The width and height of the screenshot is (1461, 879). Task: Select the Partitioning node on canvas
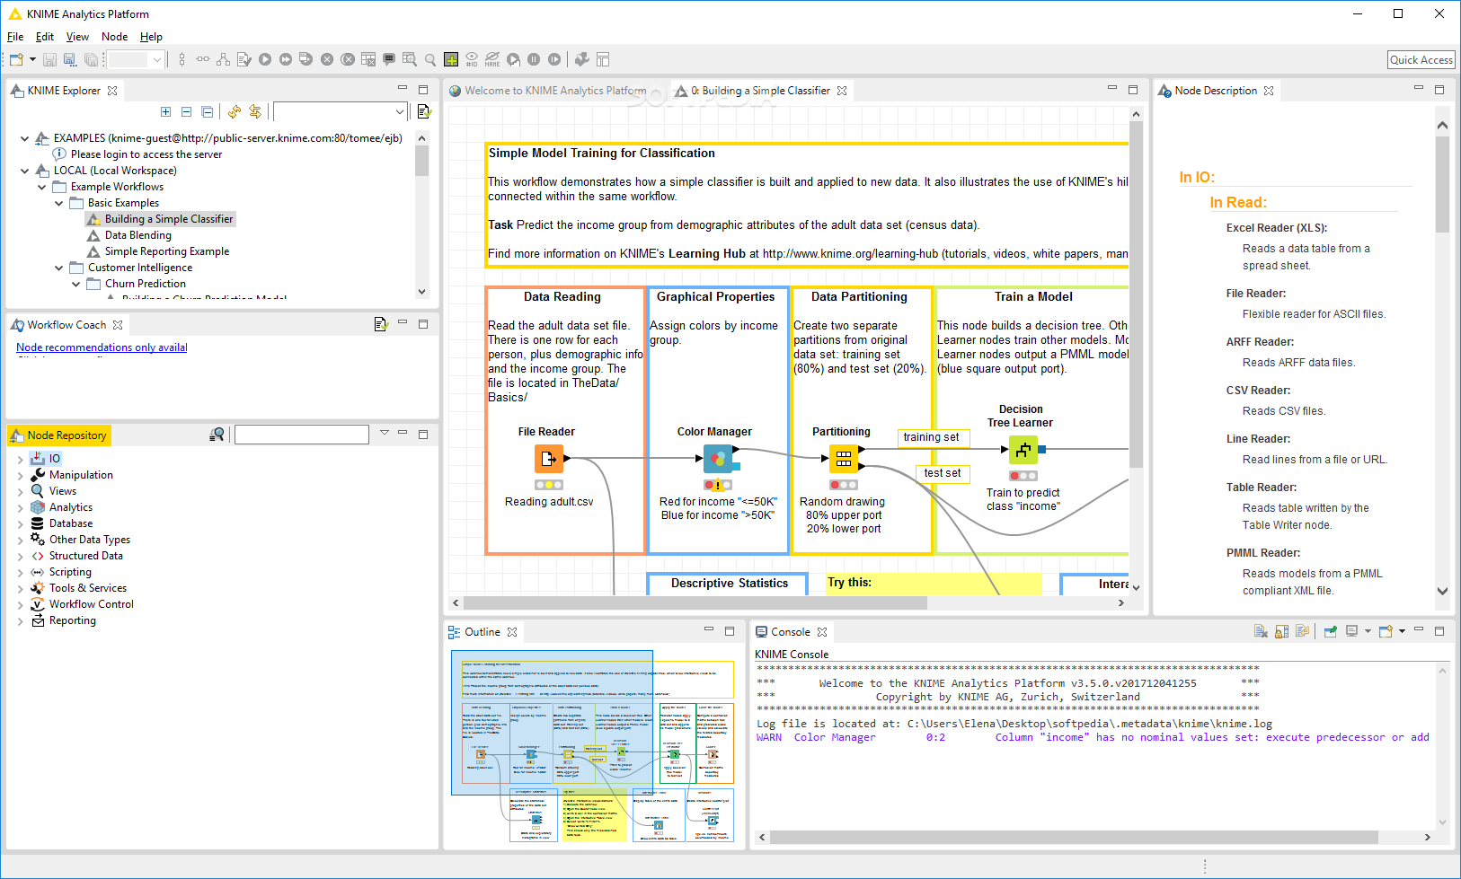pyautogui.click(x=843, y=459)
